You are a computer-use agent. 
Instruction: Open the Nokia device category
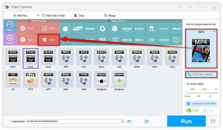pyautogui.click(x=127, y=40)
